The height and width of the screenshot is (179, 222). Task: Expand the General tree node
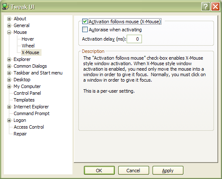click(x=9, y=25)
